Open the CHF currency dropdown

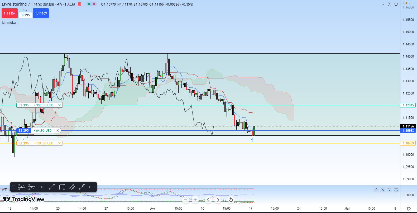point(407,3)
